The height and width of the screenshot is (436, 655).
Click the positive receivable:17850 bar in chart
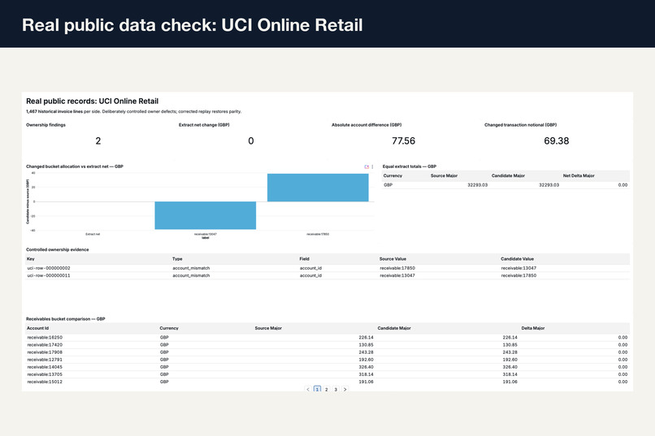pos(318,188)
